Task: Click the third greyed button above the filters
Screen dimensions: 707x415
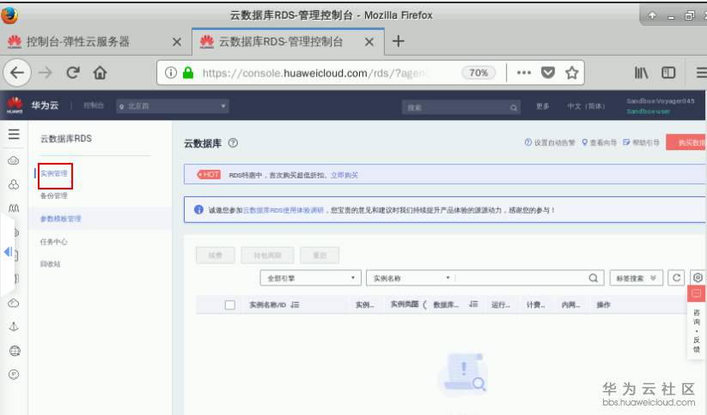Action: click(320, 256)
